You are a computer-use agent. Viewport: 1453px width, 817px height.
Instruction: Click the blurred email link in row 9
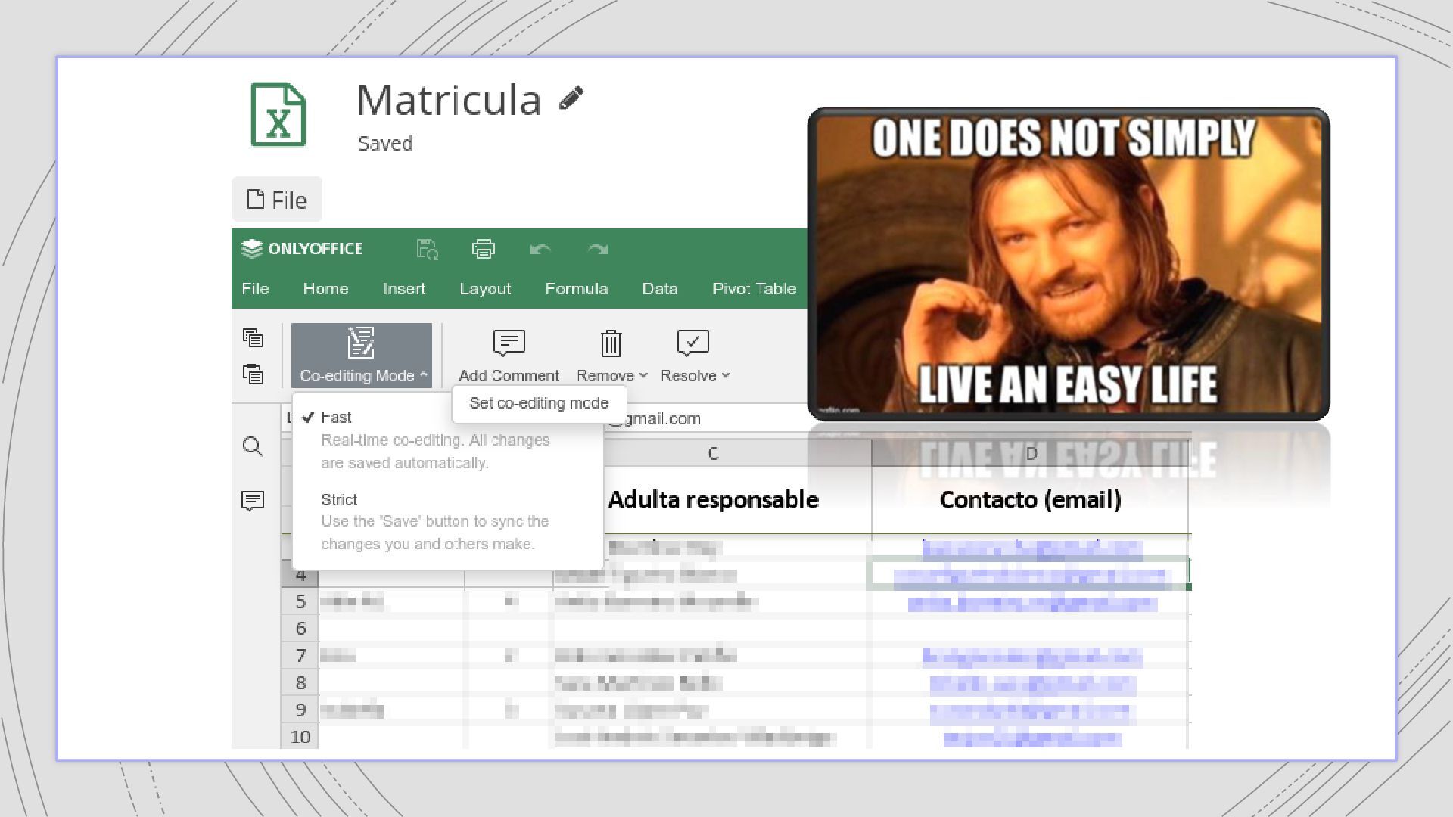(x=1030, y=713)
